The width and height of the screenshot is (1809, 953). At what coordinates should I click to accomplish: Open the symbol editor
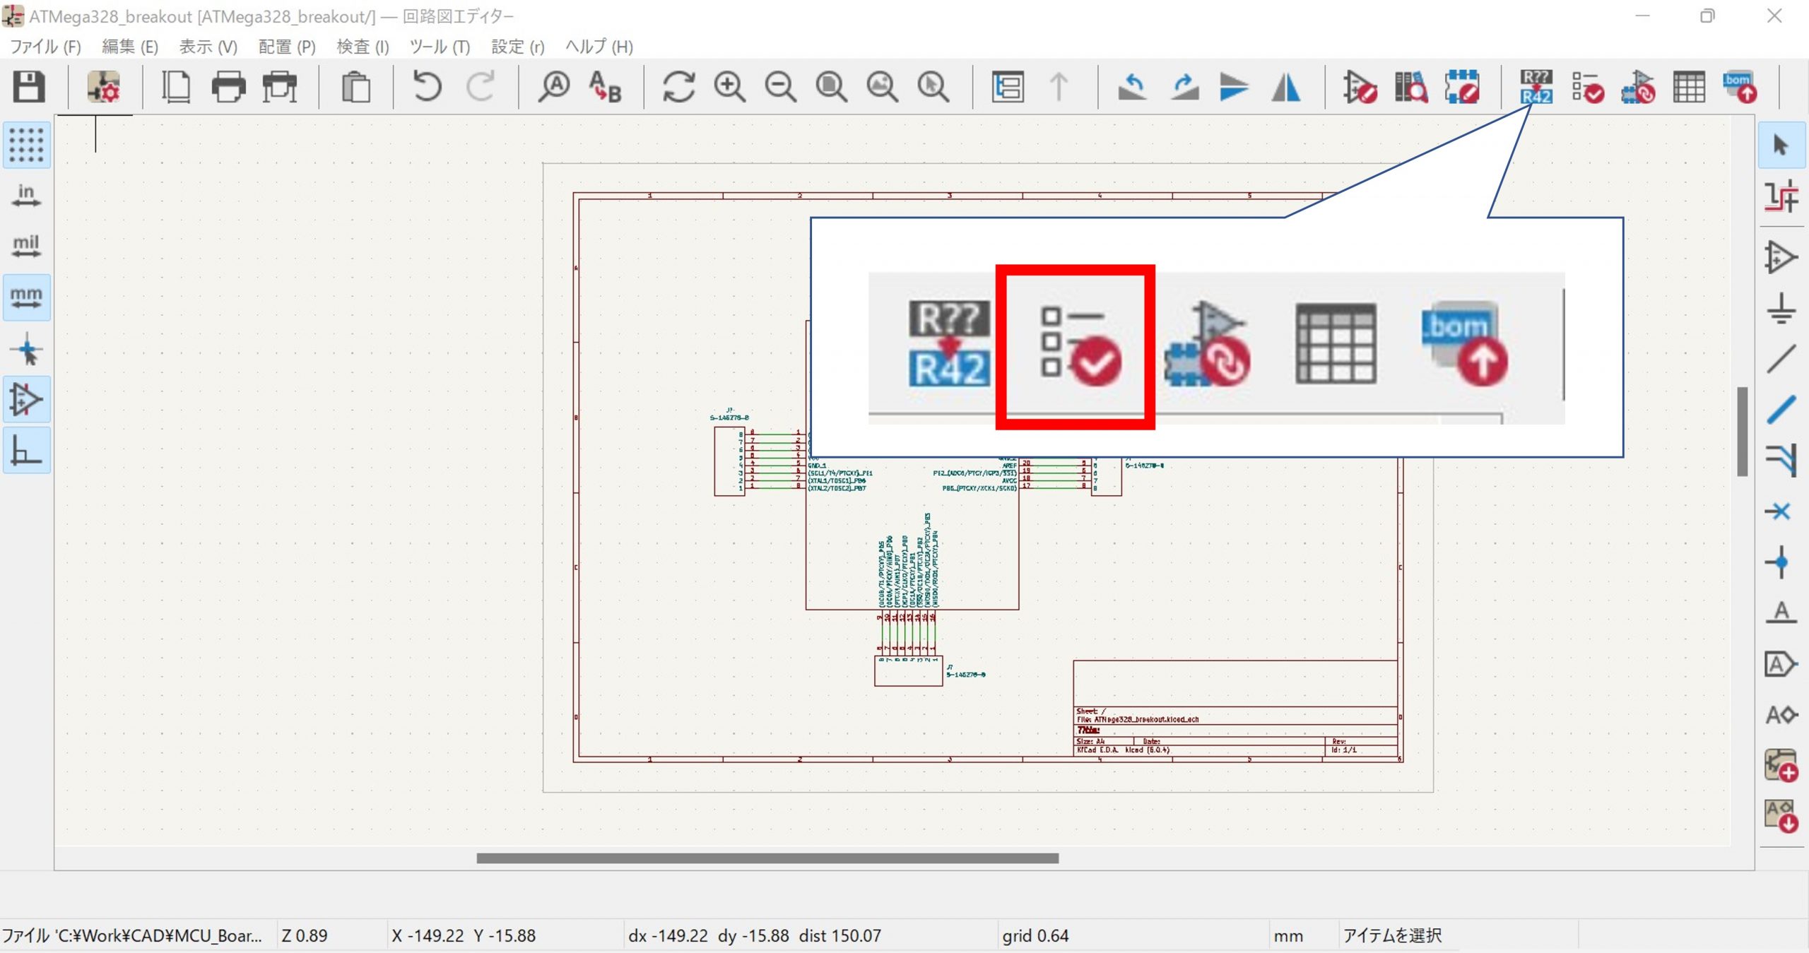[1360, 87]
